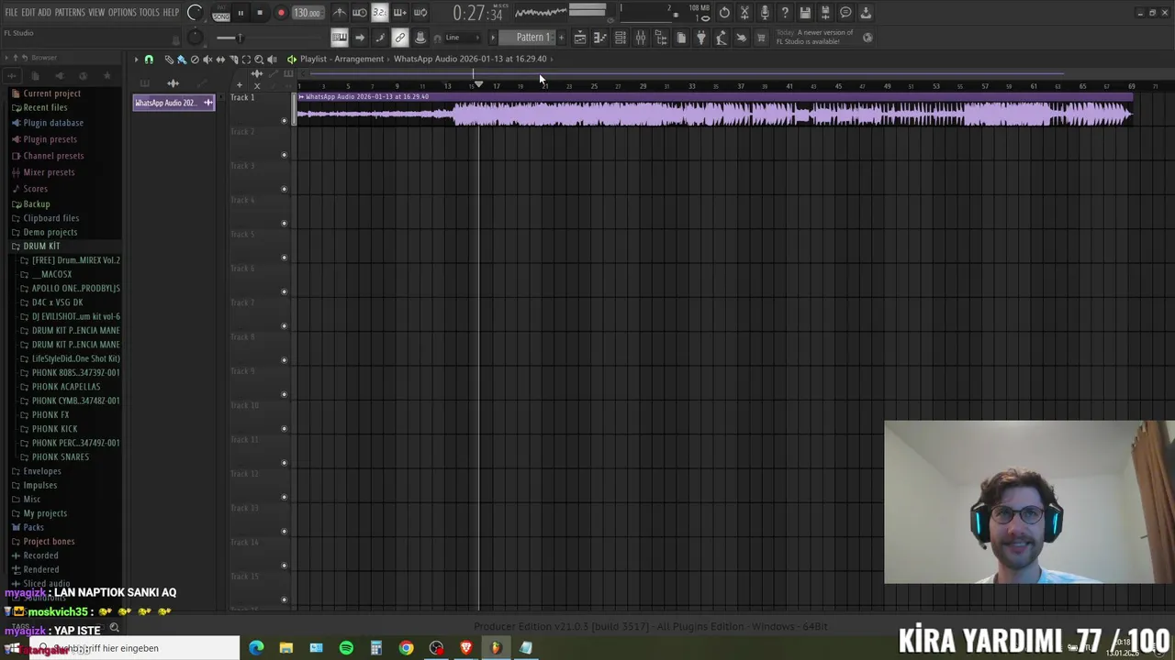
Task: Toggle wait for input before recording
Action: click(359, 13)
